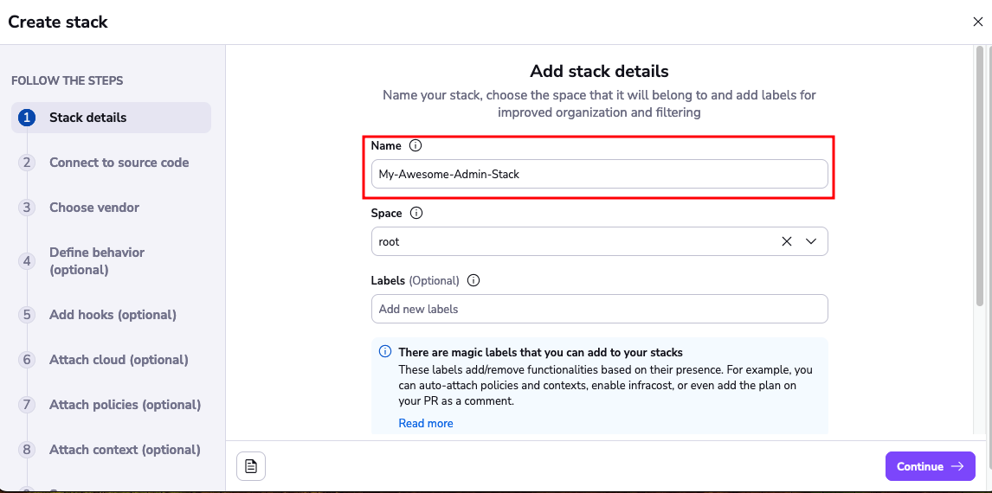
Task: Jump to Add hooks (optional) step
Action: [113, 315]
